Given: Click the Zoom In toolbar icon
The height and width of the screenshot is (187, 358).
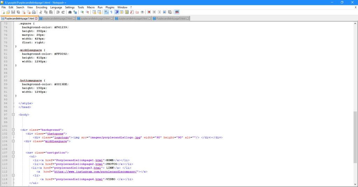Looking at the screenshot, I should coord(82,12).
